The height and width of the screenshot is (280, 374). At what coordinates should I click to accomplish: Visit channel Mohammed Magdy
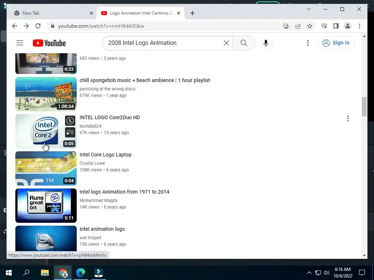[x=99, y=200]
